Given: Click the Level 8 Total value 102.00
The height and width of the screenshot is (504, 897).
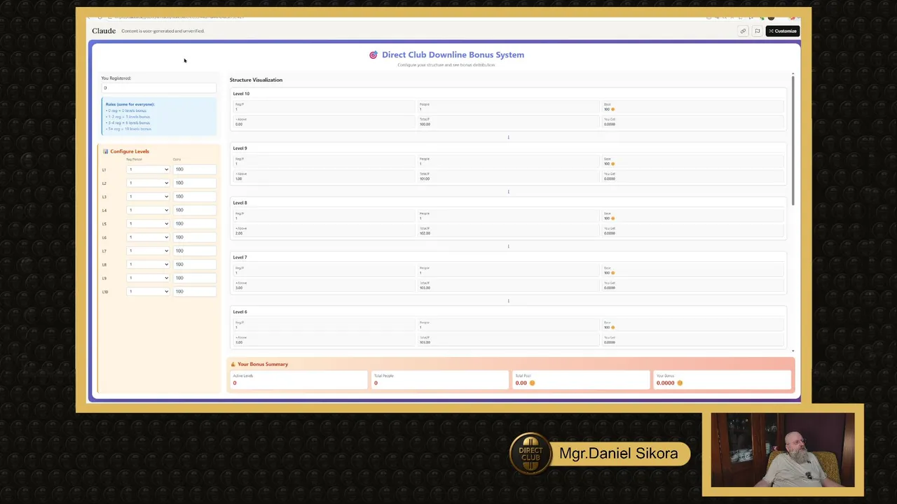Looking at the screenshot, I should pyautogui.click(x=425, y=233).
